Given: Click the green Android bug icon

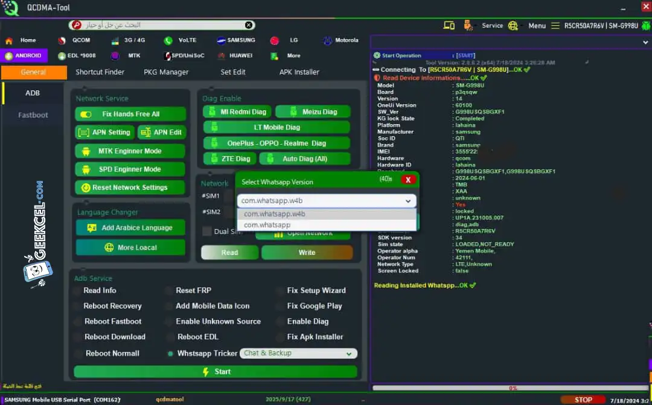Looking at the screenshot, I should click(x=647, y=25).
